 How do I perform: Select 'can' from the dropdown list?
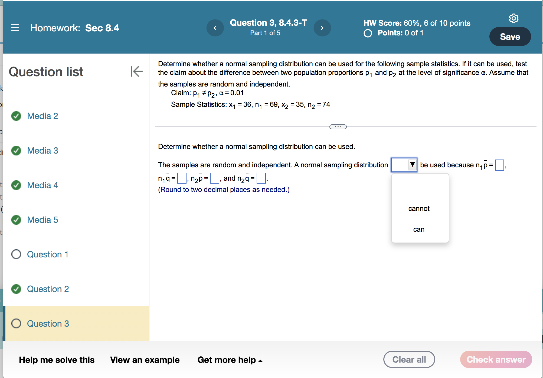(x=419, y=230)
